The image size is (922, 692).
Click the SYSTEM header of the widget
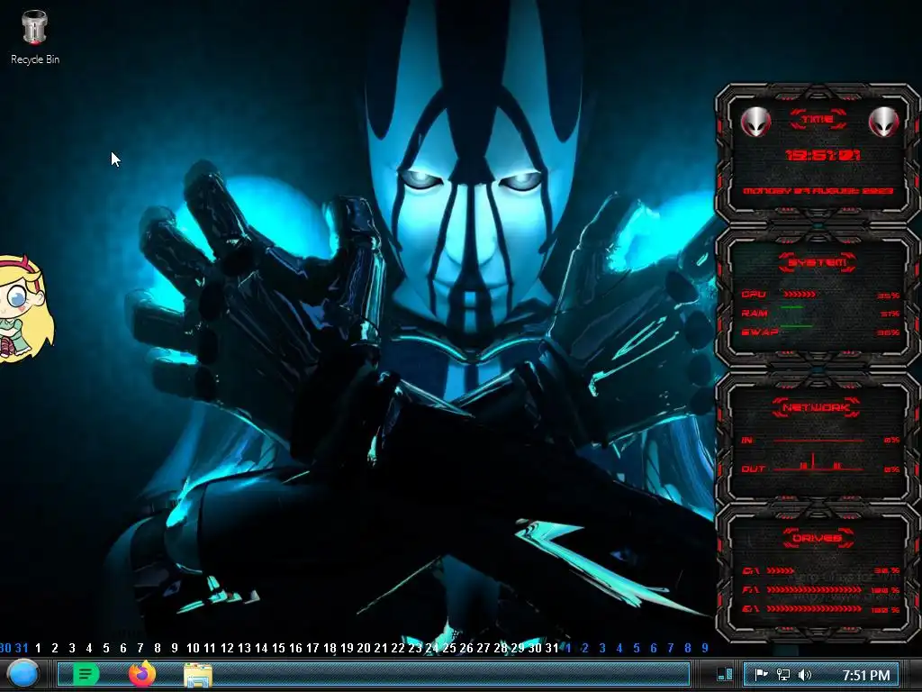point(818,262)
